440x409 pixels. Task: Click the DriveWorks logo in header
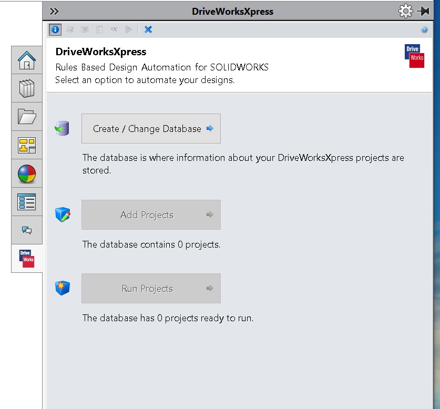pyautogui.click(x=414, y=56)
